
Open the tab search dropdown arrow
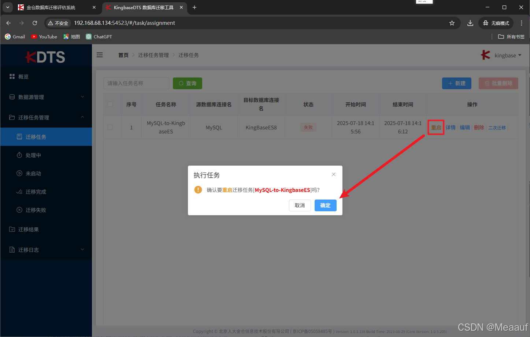pos(8,7)
